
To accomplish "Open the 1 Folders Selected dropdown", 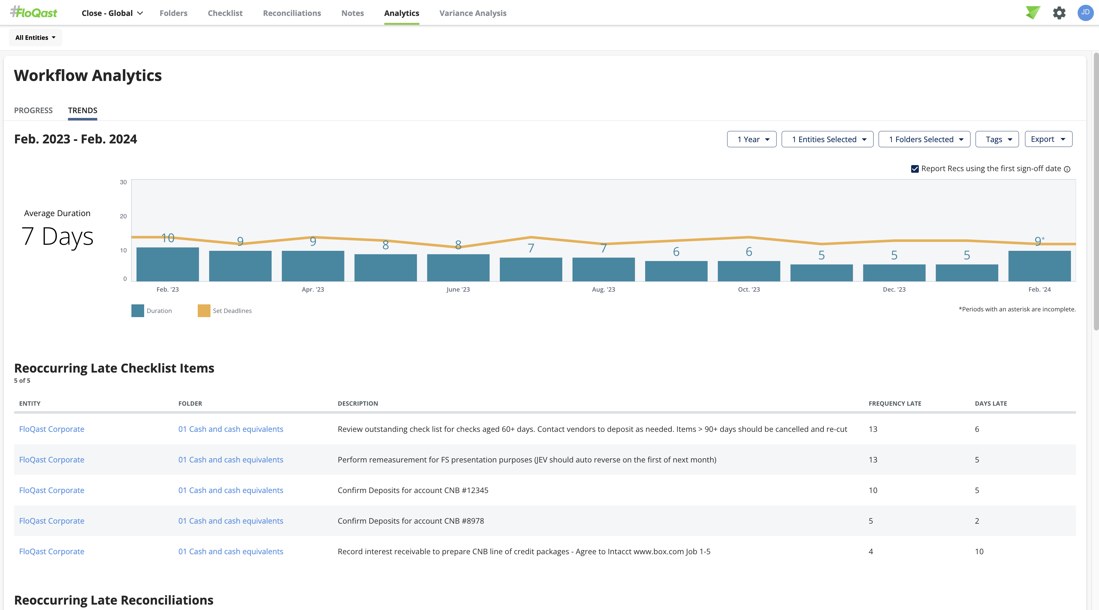I will (924, 139).
